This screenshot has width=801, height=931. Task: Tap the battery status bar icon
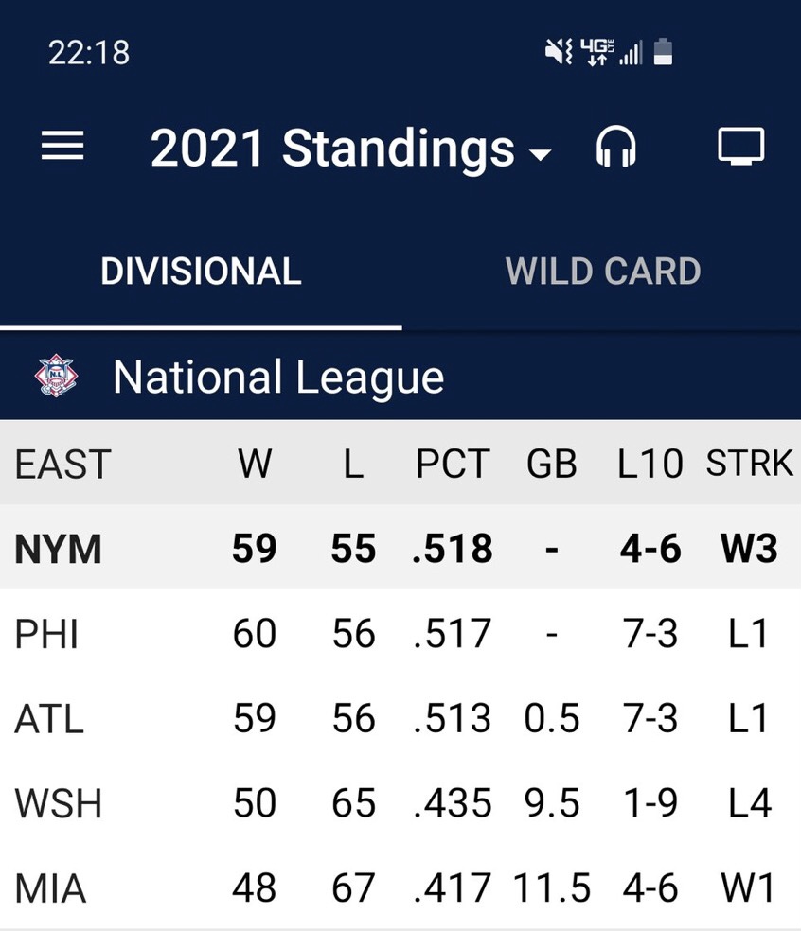click(x=664, y=52)
